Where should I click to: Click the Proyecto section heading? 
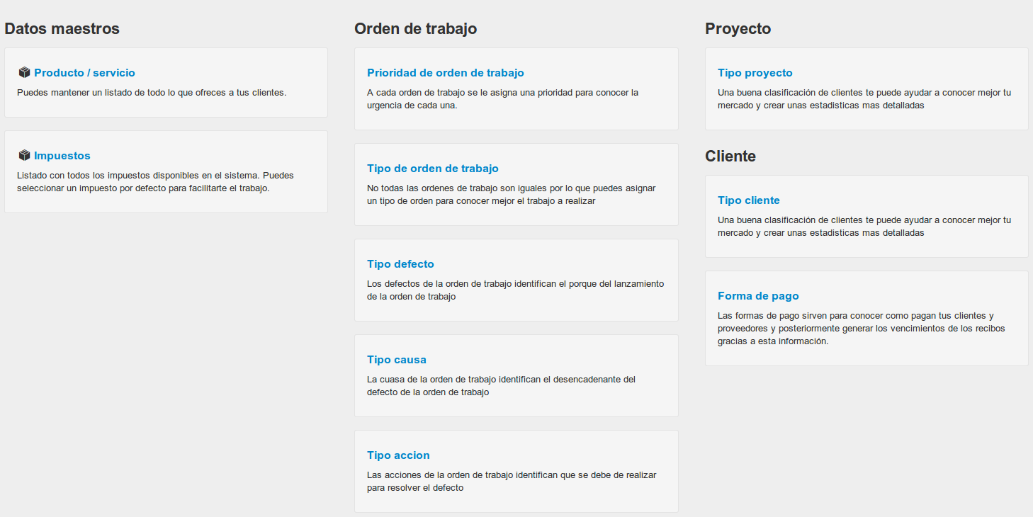pos(738,28)
